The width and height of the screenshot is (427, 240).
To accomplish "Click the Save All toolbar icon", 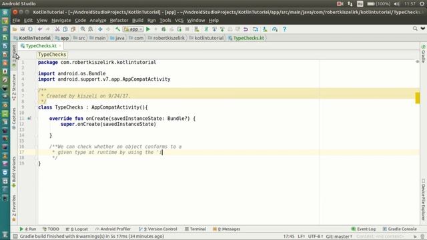I will pyautogui.click(x=23, y=29).
